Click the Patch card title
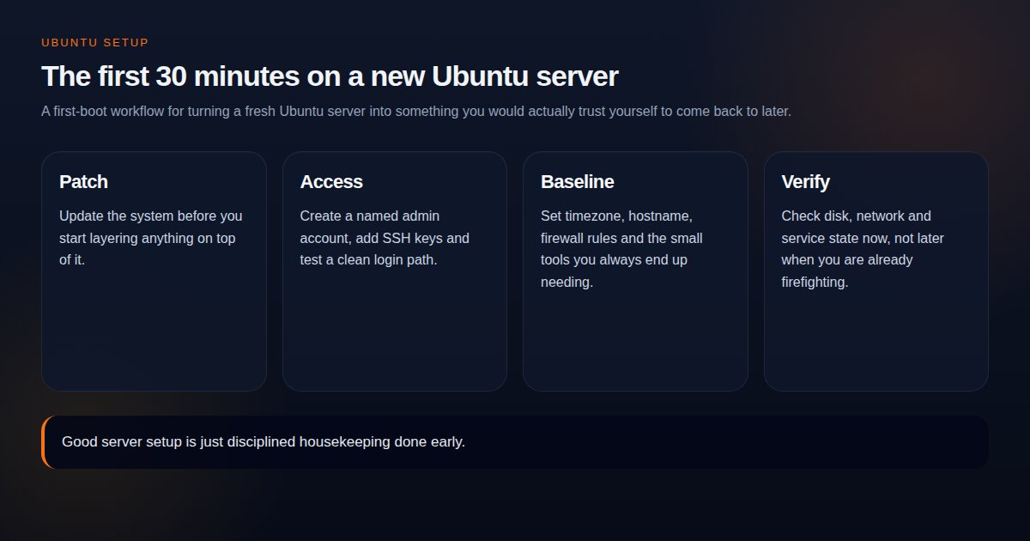Screen dimensions: 1030x541 click(x=83, y=181)
